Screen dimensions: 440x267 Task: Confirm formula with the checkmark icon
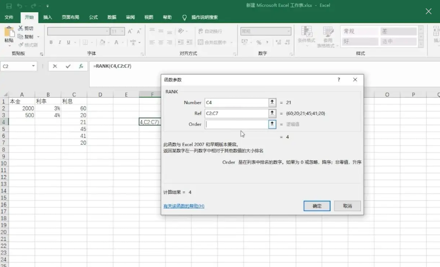[x=68, y=66]
